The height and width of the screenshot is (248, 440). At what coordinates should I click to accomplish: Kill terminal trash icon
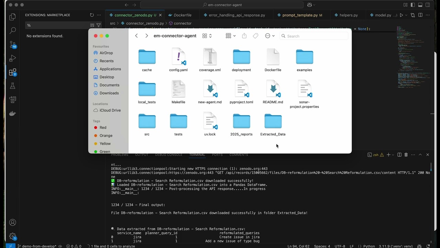[x=406, y=155]
